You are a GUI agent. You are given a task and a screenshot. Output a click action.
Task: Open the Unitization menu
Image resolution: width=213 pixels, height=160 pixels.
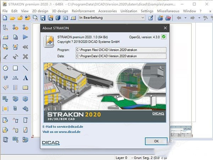129,11
